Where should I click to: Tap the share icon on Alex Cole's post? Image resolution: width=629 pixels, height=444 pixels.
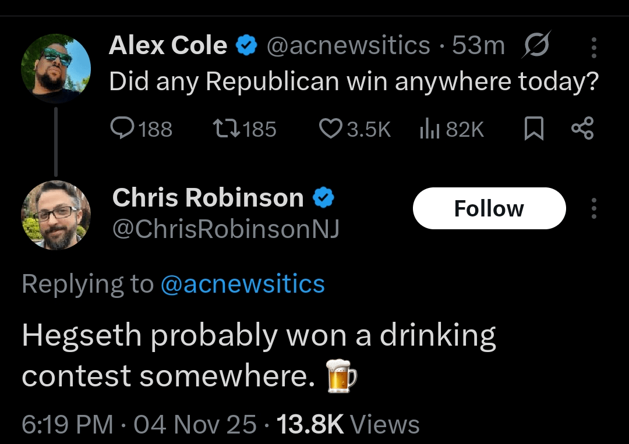(582, 129)
